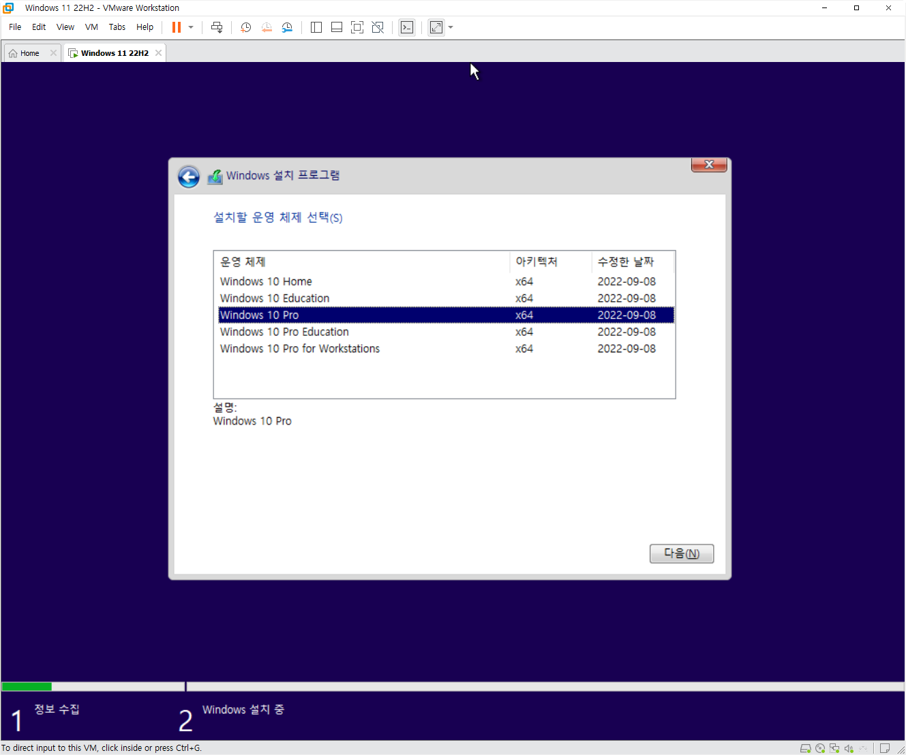Open the VM menu
This screenshot has width=906, height=755.
91,27
